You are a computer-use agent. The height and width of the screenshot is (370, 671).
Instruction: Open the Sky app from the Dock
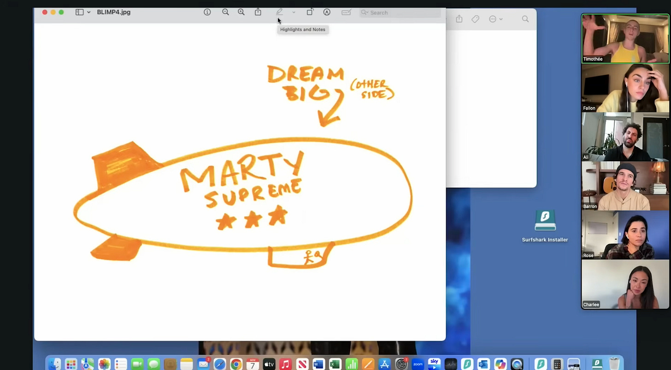(434, 364)
